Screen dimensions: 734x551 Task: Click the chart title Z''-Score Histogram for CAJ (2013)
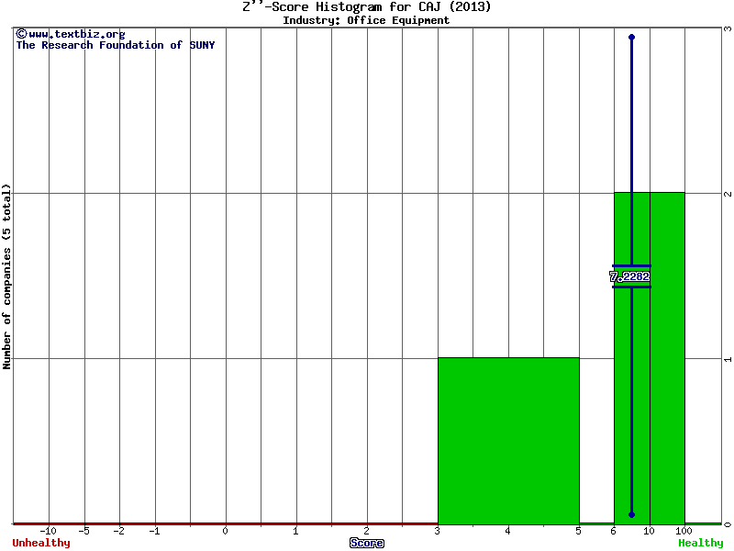coord(366,7)
